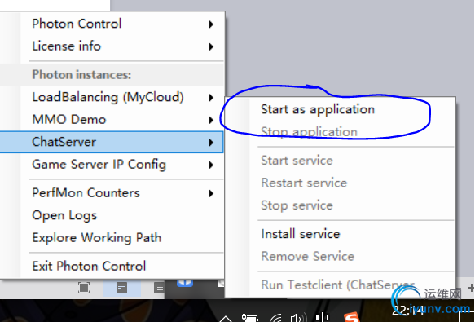The height and width of the screenshot is (322, 475).
Task: Open Game Server IP Config entry
Action: (x=112, y=165)
